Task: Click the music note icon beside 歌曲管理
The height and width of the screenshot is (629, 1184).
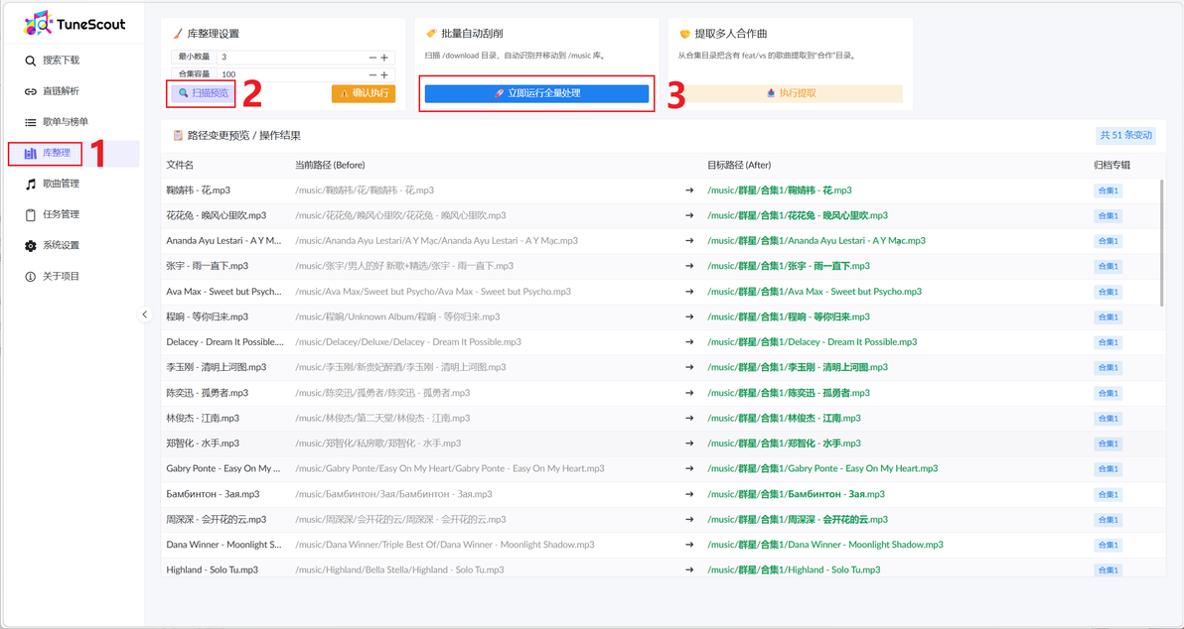Action: 30,184
